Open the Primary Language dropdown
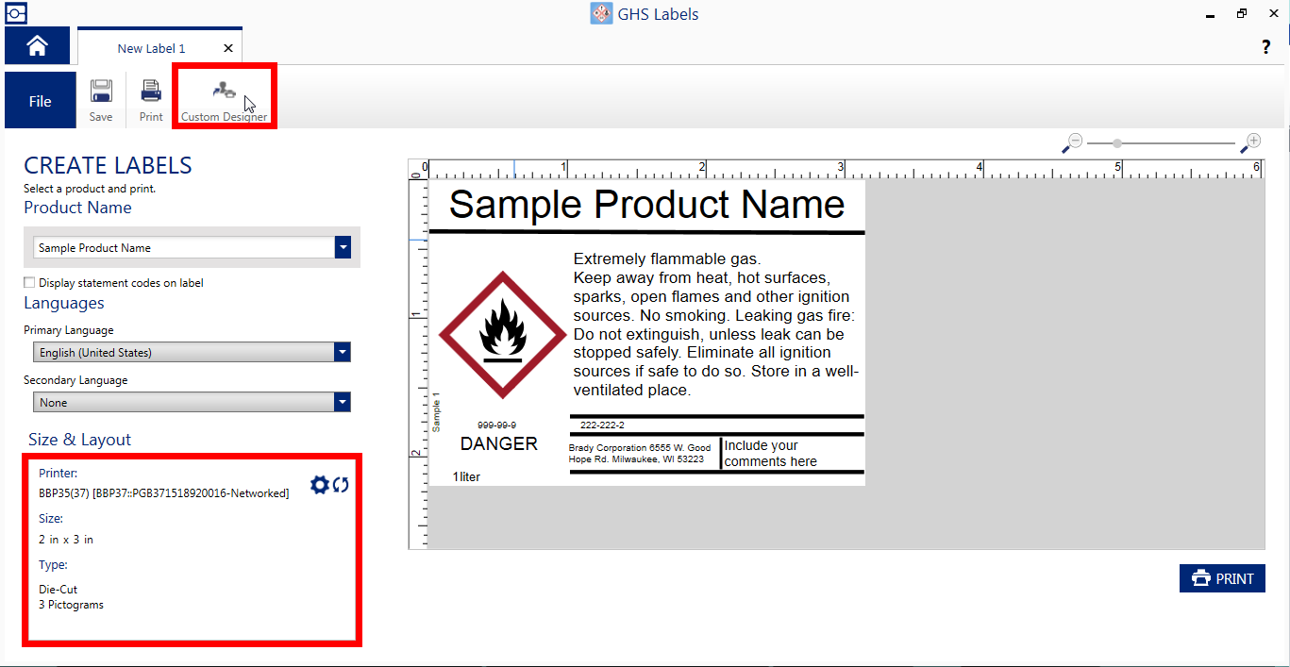Viewport: 1290px width, 667px height. tap(342, 353)
